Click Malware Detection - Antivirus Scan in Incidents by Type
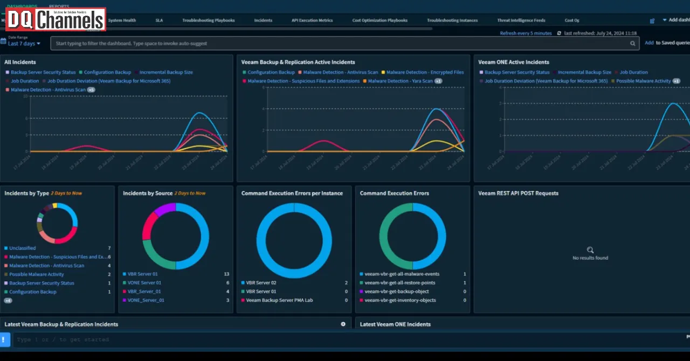This screenshot has width=690, height=361. (46, 266)
